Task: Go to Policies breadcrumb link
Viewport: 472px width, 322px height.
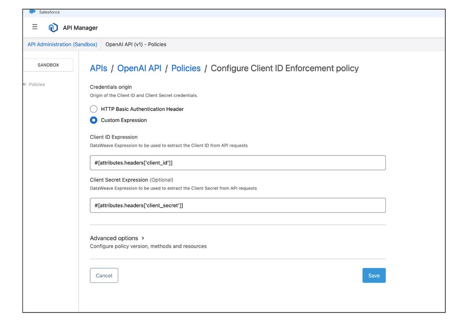Action: [186, 68]
